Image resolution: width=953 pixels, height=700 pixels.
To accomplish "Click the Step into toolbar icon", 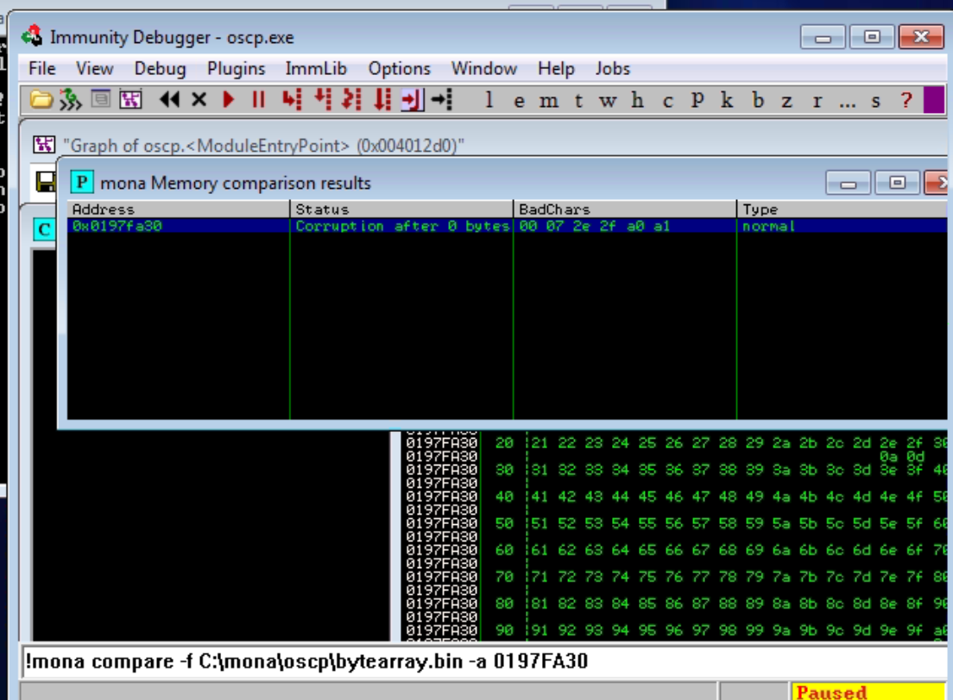I will [x=292, y=99].
